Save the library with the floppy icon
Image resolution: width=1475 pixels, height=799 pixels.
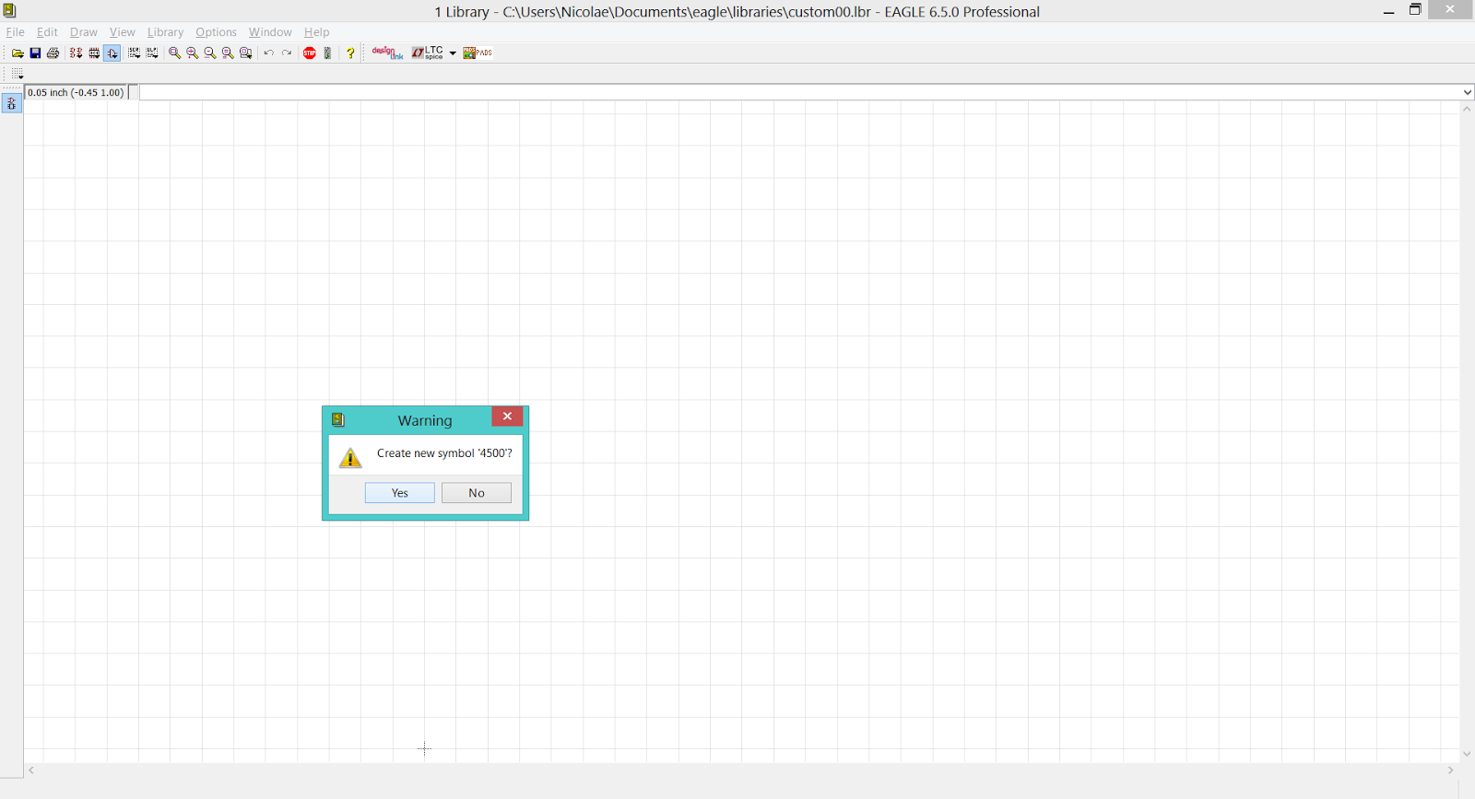tap(35, 53)
